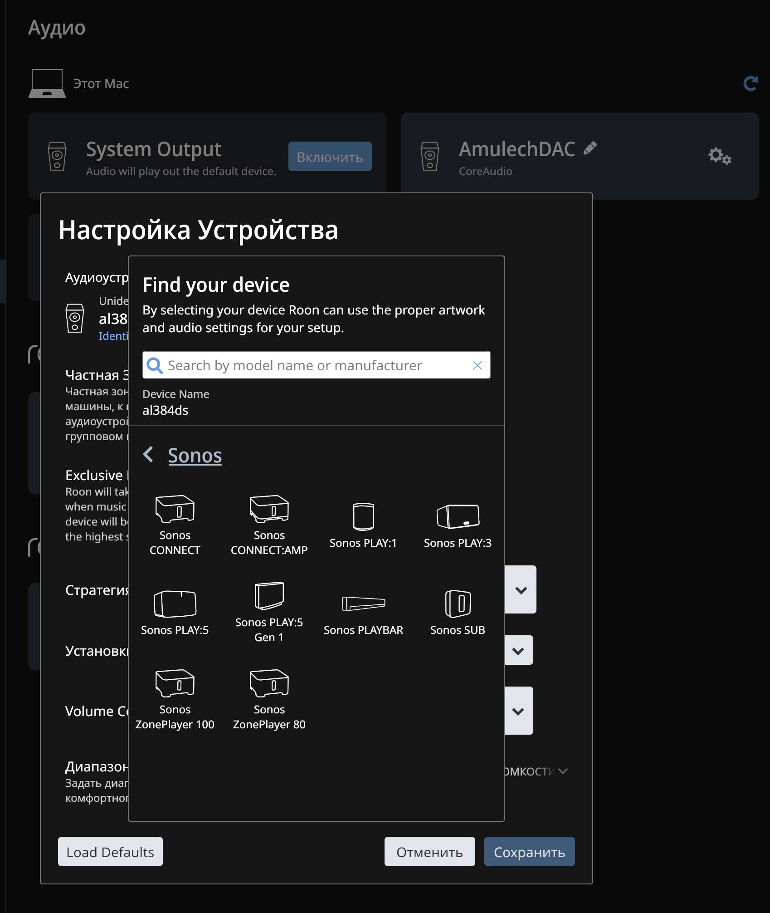This screenshot has height=913, width=770.
Task: Click the Этот Mac label
Action: (x=101, y=83)
